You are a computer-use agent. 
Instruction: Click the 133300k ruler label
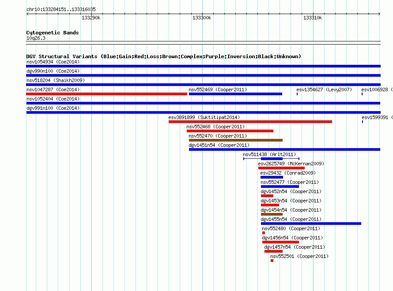[202, 18]
